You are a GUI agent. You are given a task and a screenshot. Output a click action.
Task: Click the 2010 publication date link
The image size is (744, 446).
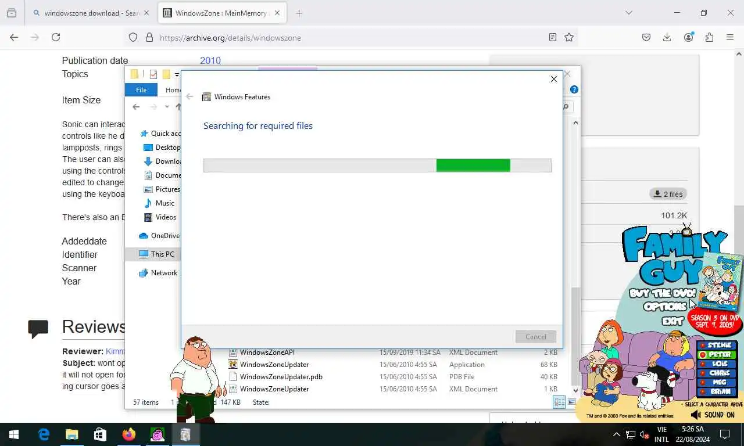[x=210, y=60]
